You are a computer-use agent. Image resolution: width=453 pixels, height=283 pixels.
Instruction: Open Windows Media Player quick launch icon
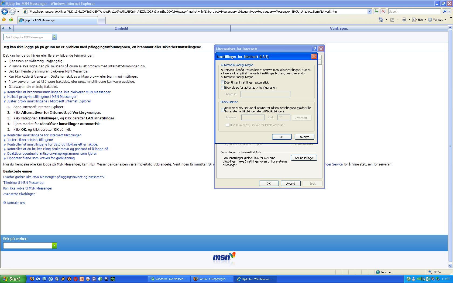click(57, 279)
